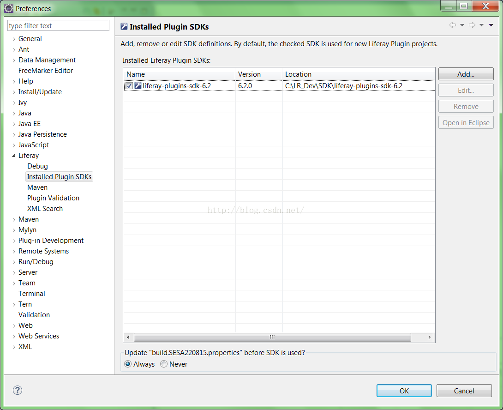Expand the Server tree node
503x410 pixels.
tap(14, 272)
